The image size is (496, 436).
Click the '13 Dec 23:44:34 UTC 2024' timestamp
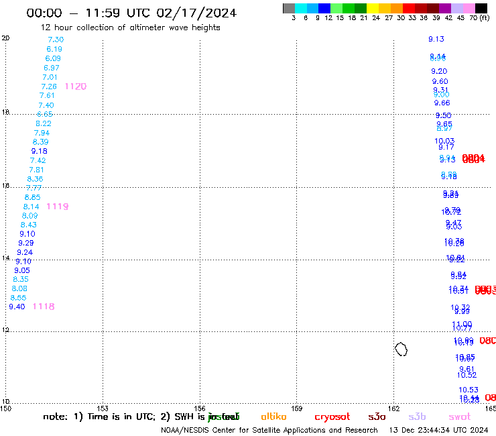[438, 430]
